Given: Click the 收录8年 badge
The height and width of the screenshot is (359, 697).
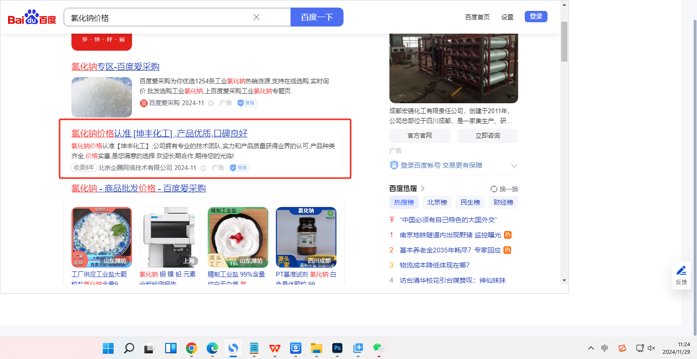Looking at the screenshot, I should [x=84, y=168].
